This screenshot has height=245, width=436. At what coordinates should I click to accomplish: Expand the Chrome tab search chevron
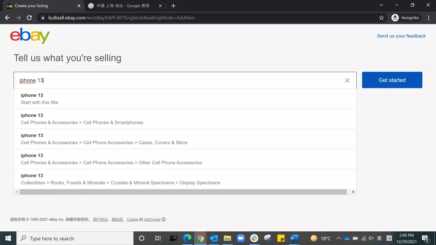point(381,5)
